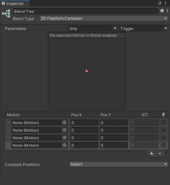Grab the first motion row drag handle

coord(8,122)
